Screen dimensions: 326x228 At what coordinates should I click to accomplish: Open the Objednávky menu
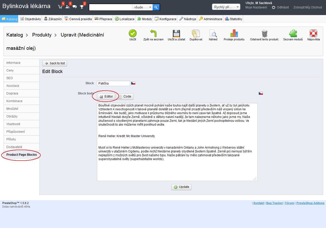pyautogui.click(x=30, y=19)
